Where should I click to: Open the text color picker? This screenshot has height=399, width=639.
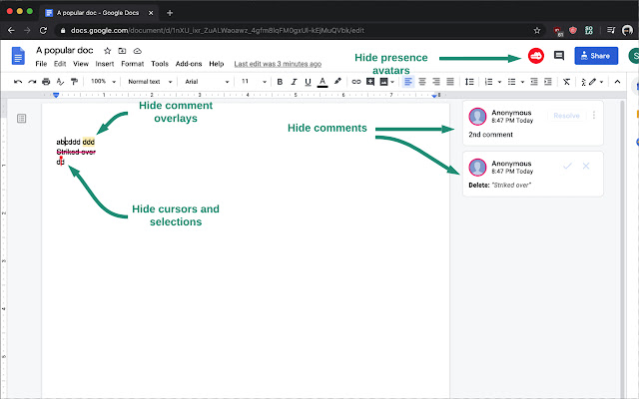coord(321,81)
